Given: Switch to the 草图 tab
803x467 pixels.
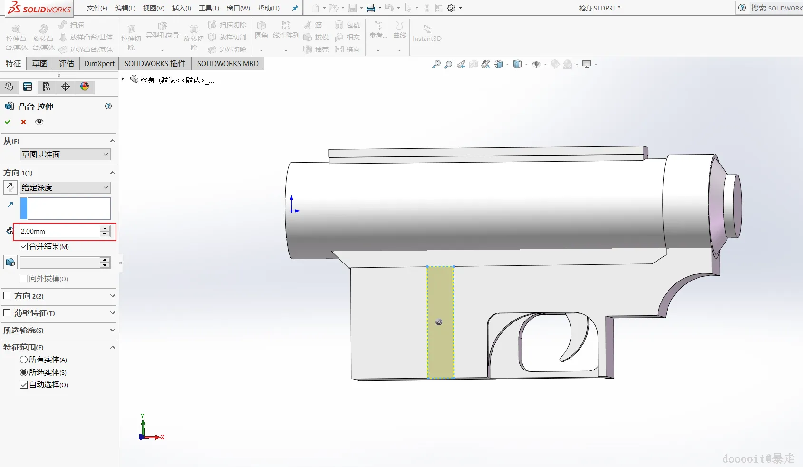Looking at the screenshot, I should pyautogui.click(x=40, y=64).
